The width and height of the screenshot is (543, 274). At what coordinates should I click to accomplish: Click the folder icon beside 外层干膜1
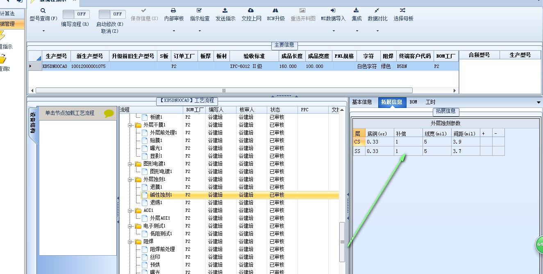[138, 125]
